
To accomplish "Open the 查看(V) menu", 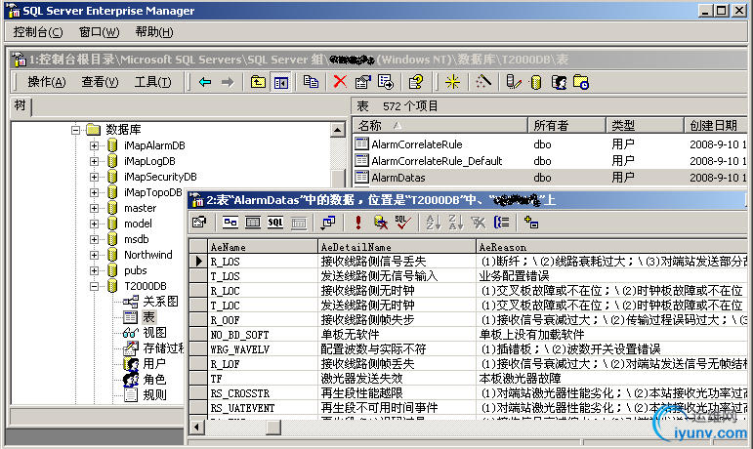I will (x=100, y=82).
